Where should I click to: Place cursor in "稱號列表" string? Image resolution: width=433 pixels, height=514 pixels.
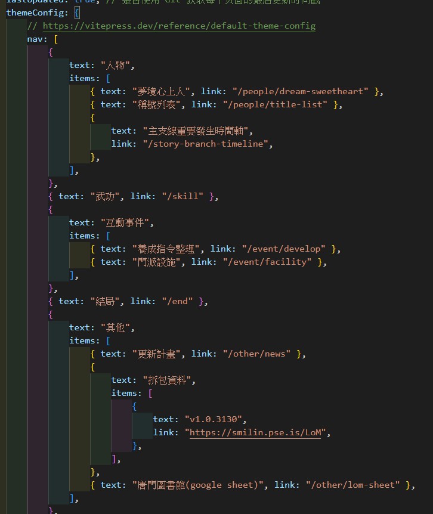(161, 104)
